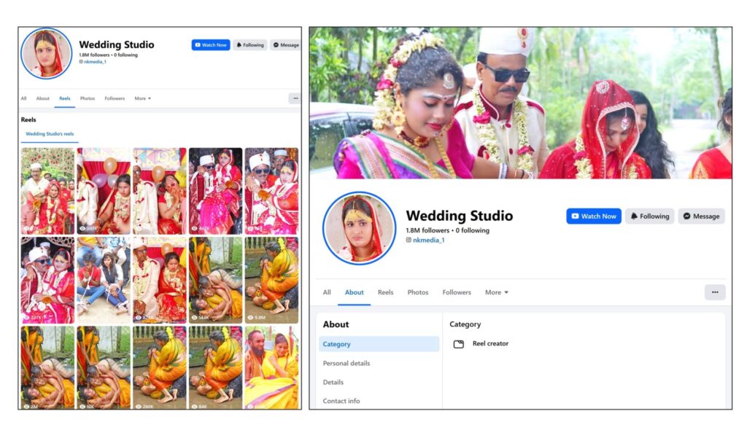747x446 pixels.
Task: Play the reel with bearded man and woman in yellow
Action: click(271, 368)
